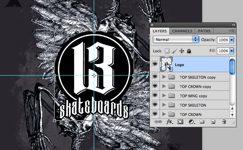Expand the TOP WING copy group

click(164, 96)
